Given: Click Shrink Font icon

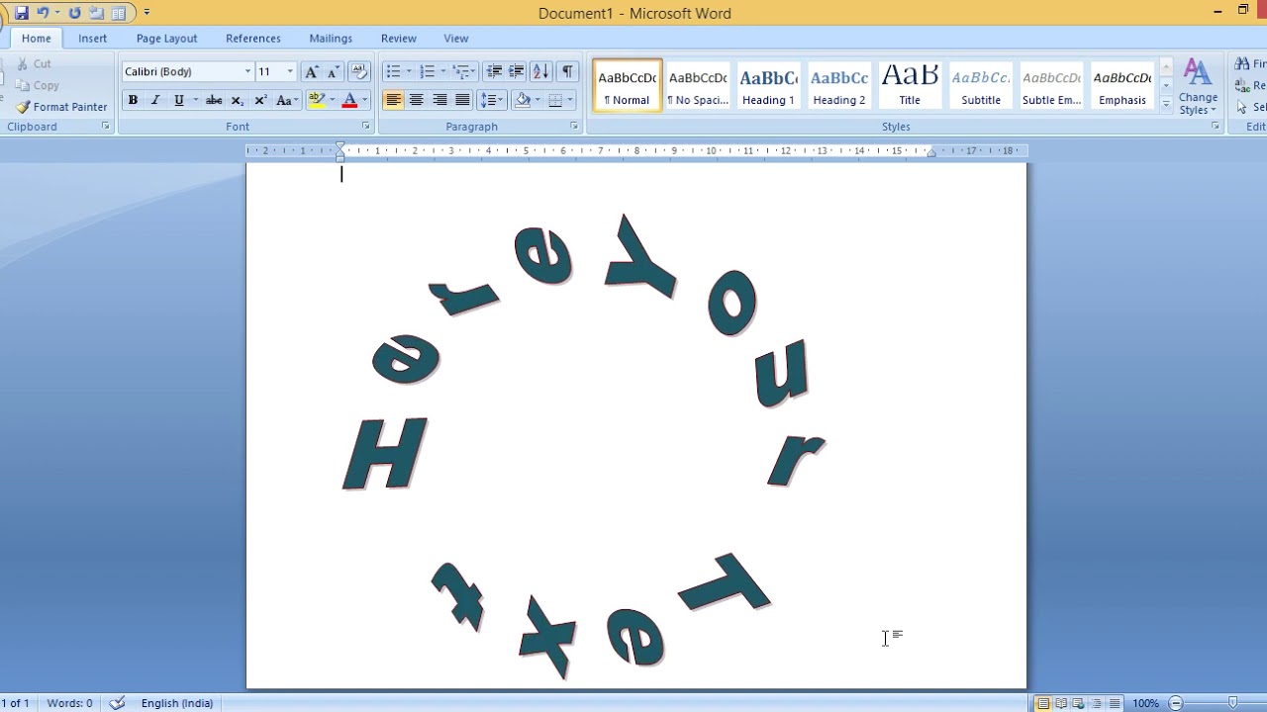Looking at the screenshot, I should (x=333, y=71).
